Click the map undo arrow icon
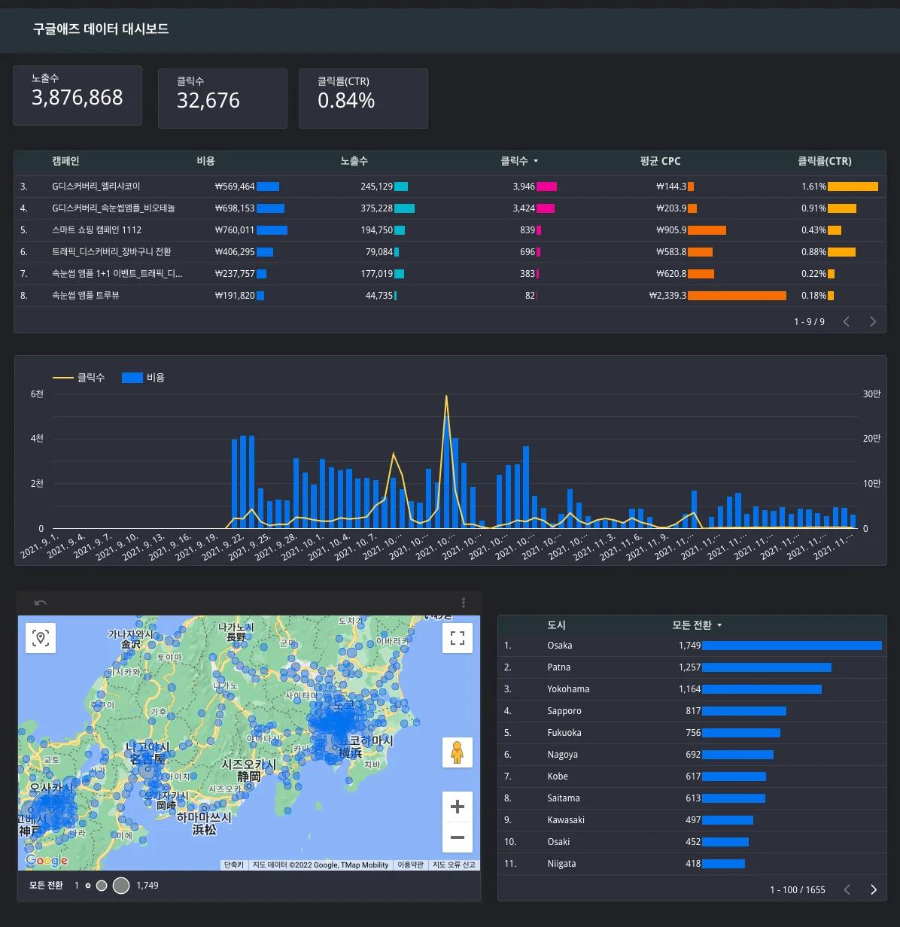 [x=41, y=603]
